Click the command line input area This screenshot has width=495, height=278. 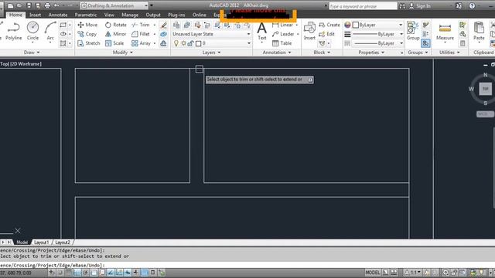pyautogui.click(x=247, y=265)
